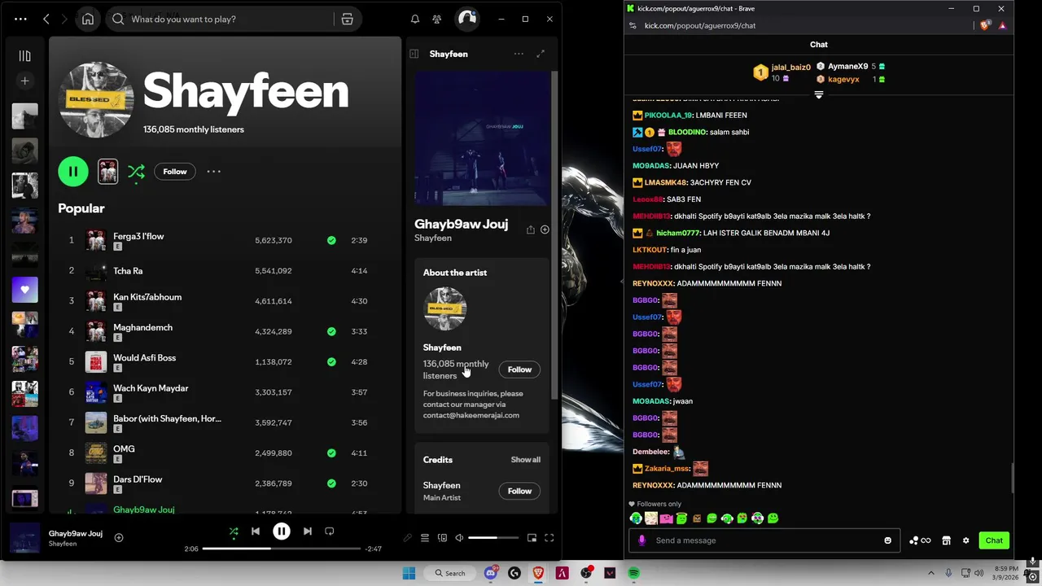Open Brave site settings icon in address bar
This screenshot has height=586, width=1042.
pyautogui.click(x=633, y=25)
